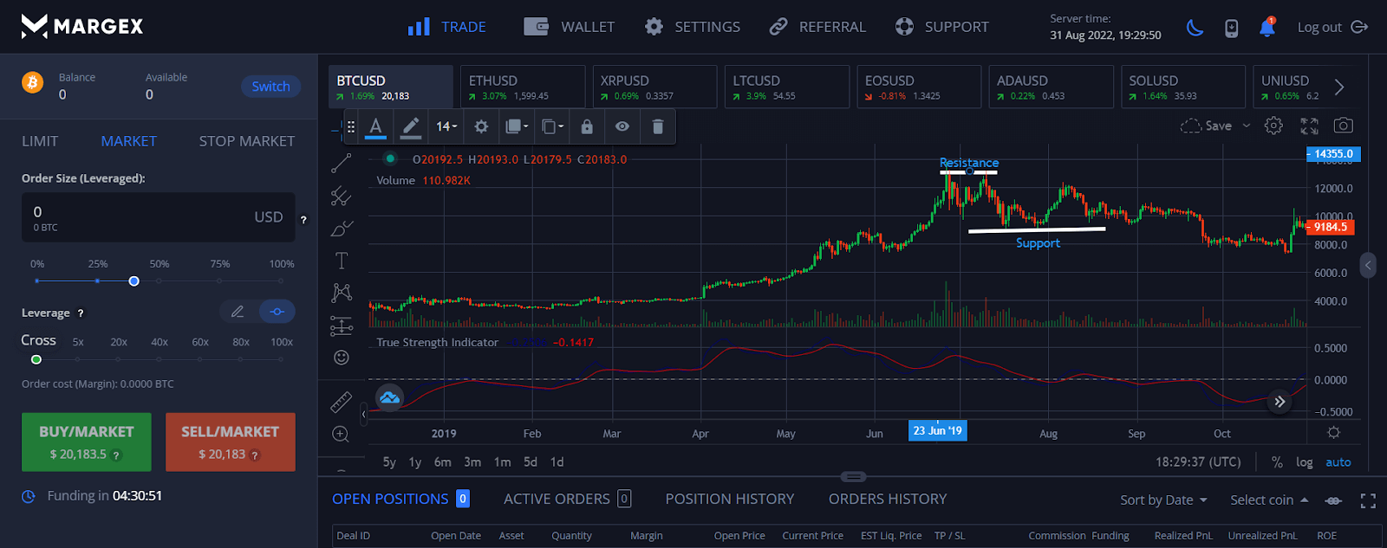Screen dimensions: 1387x548
Task: Click the order size slider handle
Action: [133, 281]
